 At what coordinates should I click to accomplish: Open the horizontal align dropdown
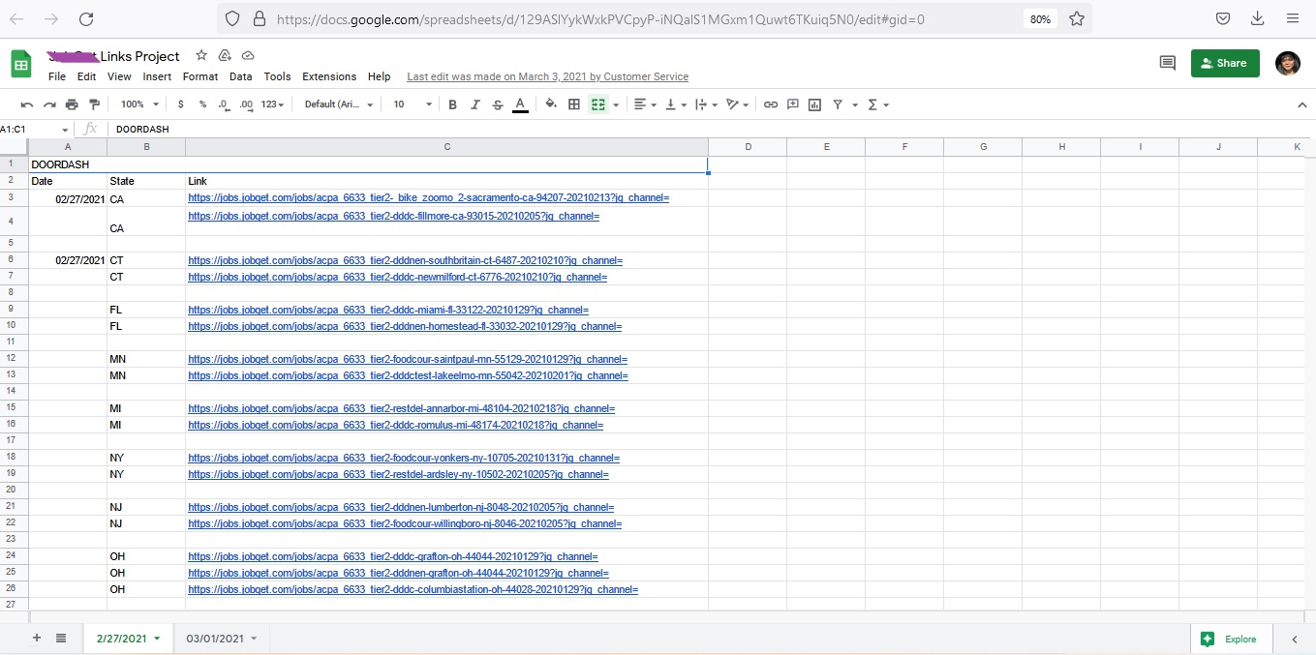coord(645,104)
